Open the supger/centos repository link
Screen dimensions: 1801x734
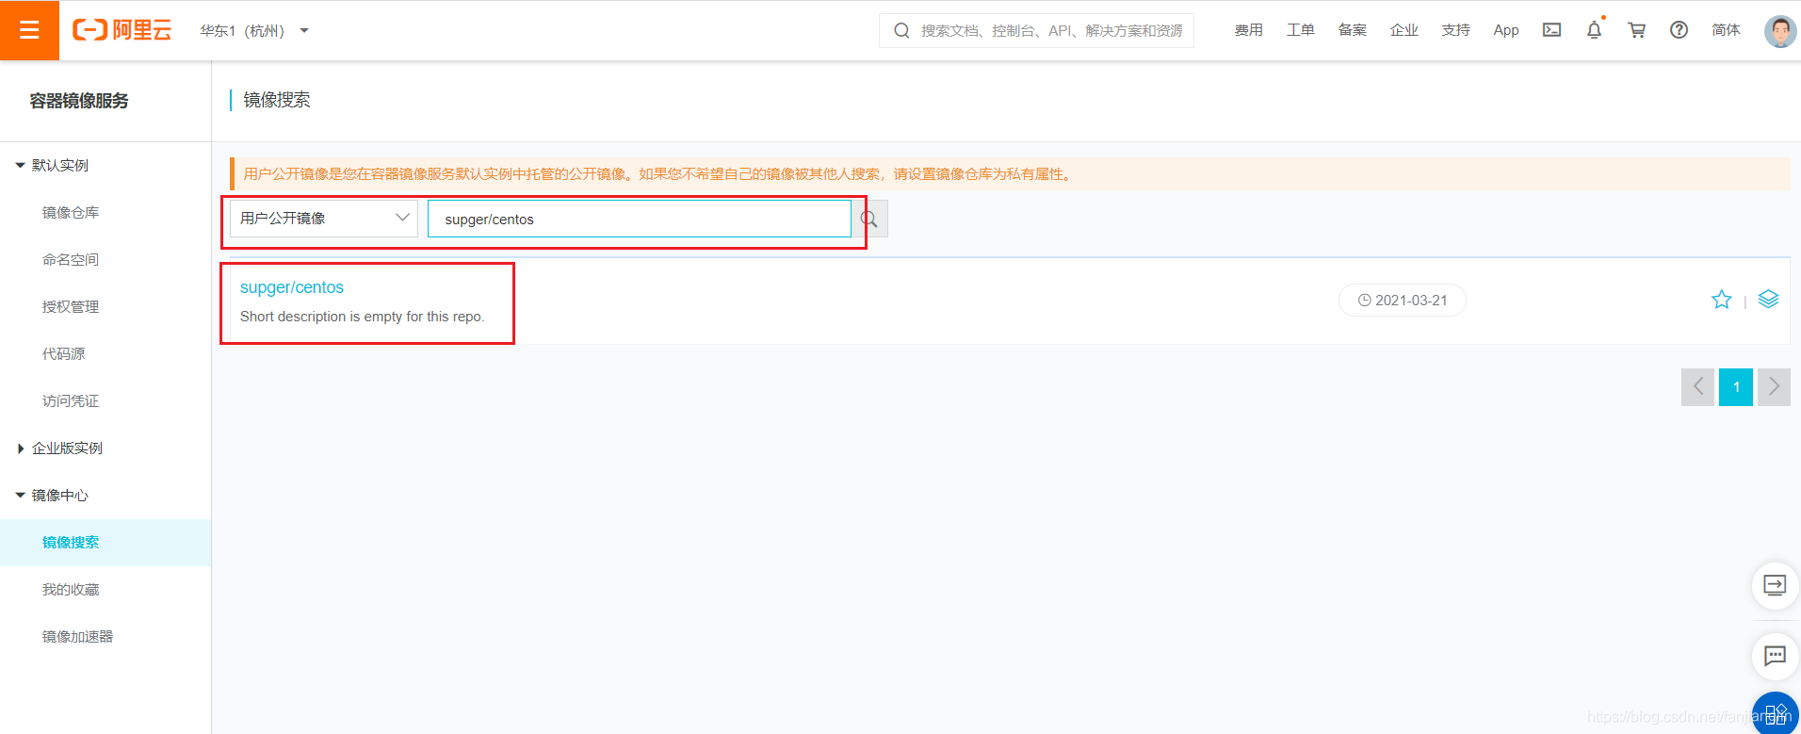pyautogui.click(x=292, y=287)
